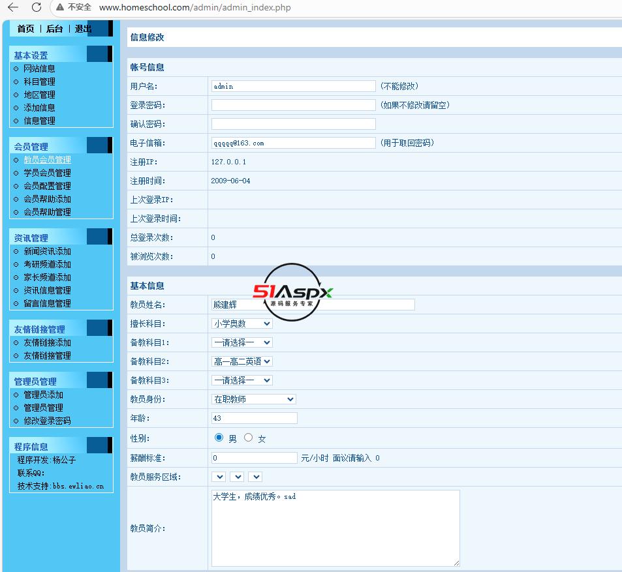Go to 首页 in top navigation
Screen dimensions: 622x572
coord(26,29)
